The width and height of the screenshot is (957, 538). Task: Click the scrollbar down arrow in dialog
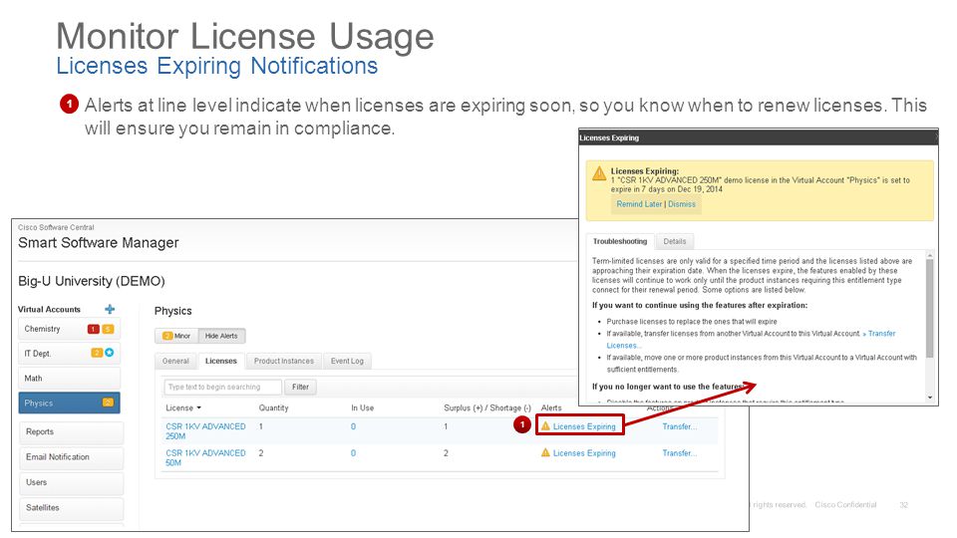point(929,398)
